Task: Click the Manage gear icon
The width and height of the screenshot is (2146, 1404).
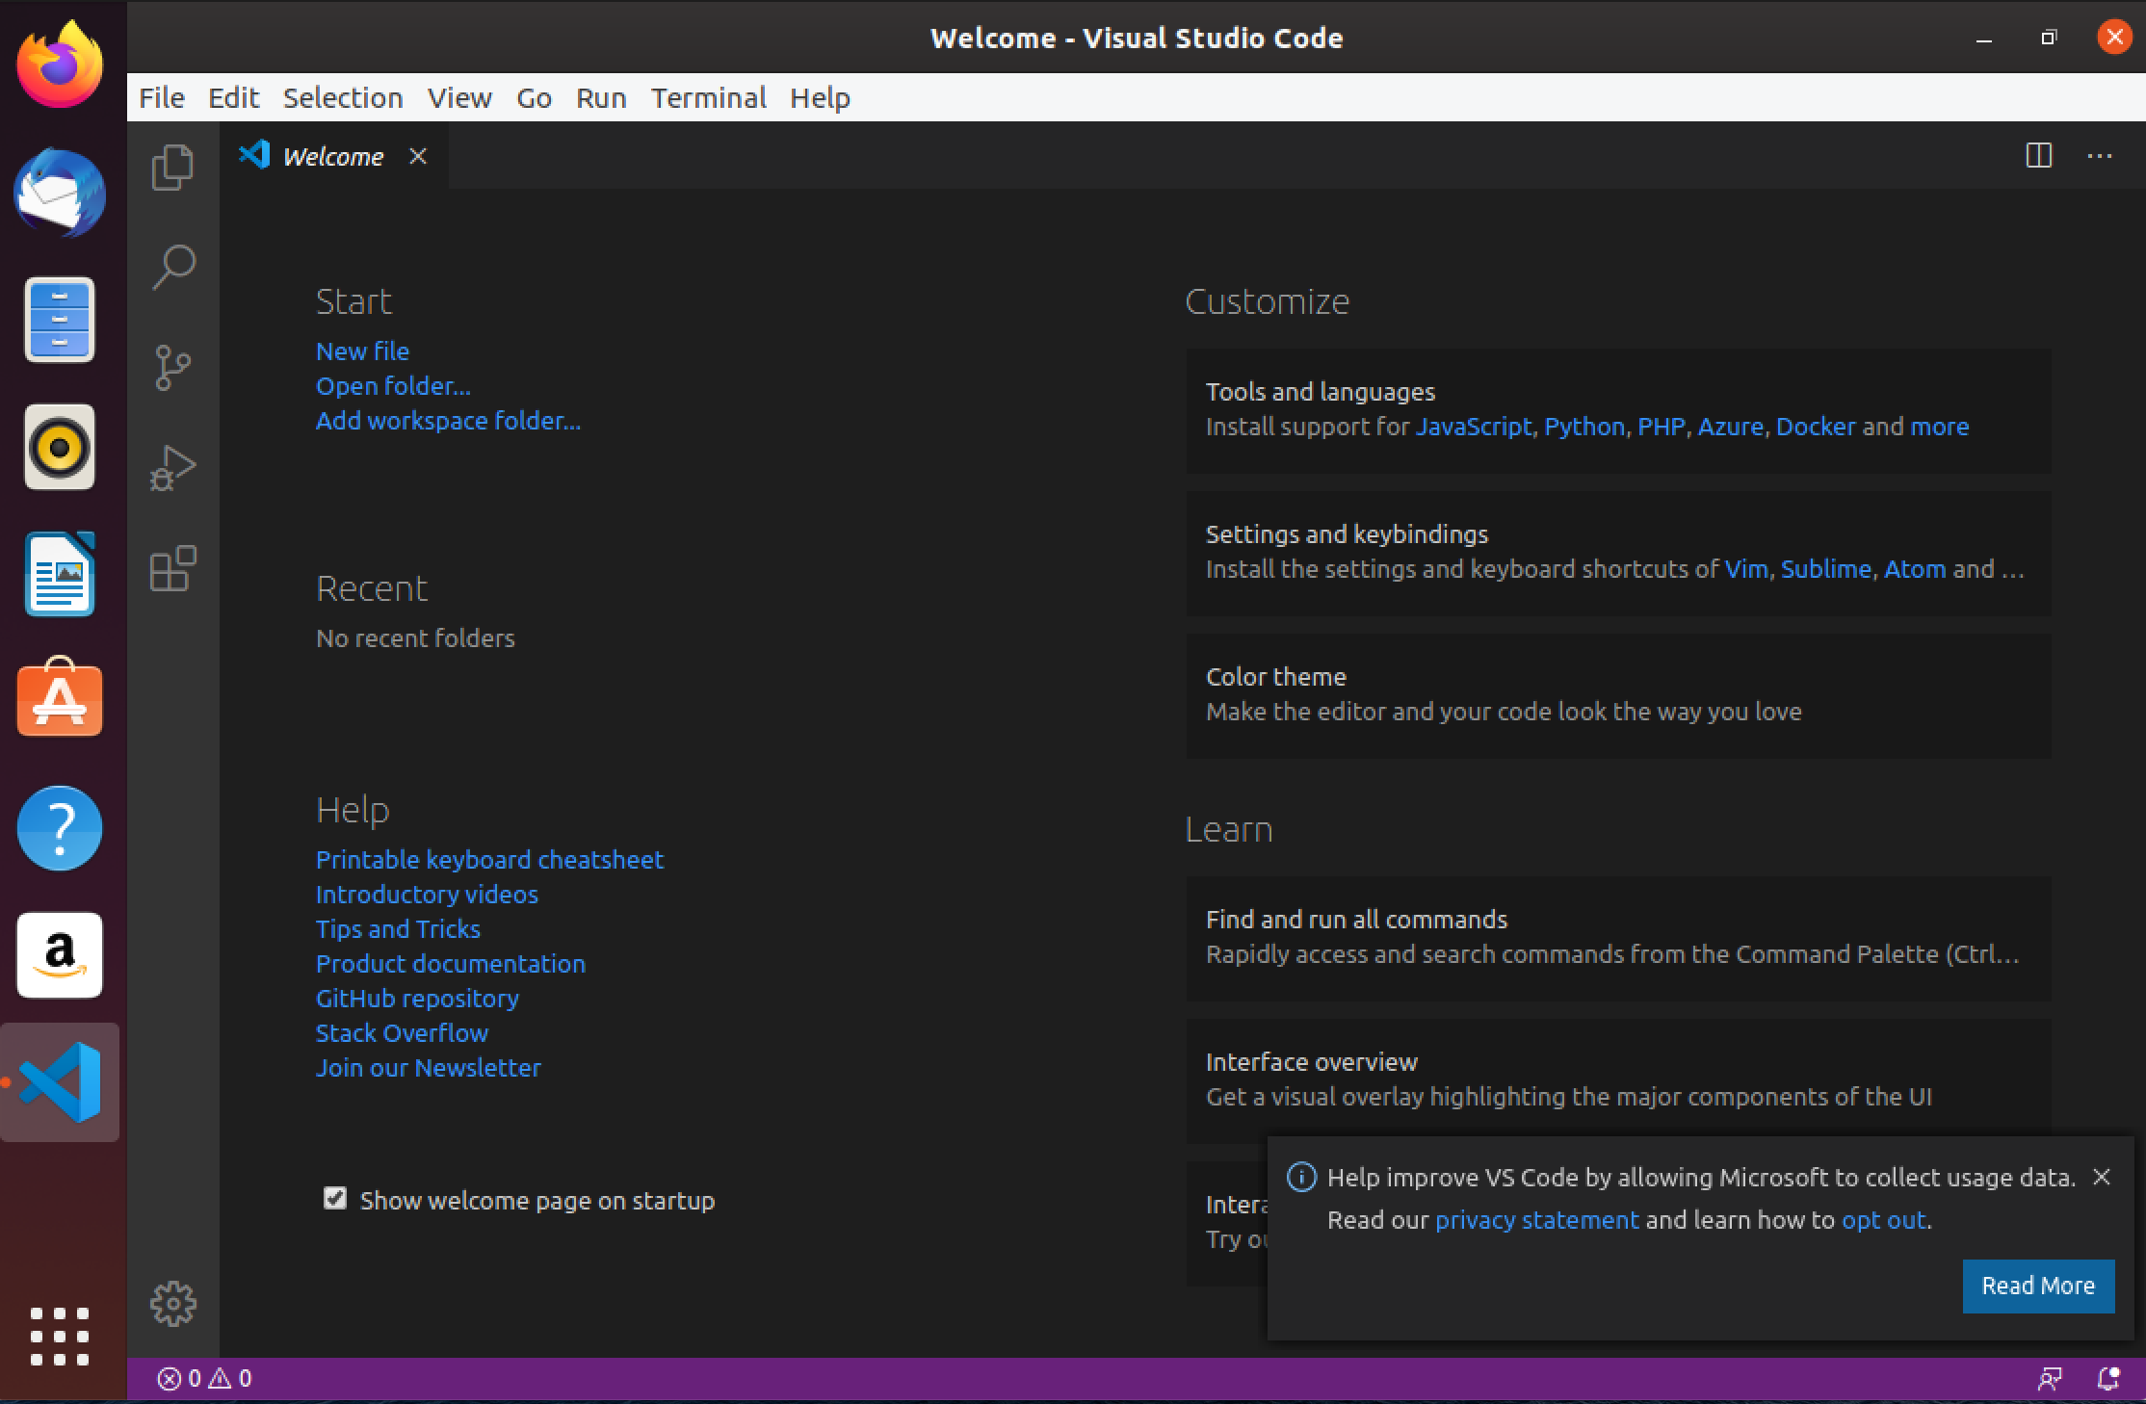Action: click(x=173, y=1303)
